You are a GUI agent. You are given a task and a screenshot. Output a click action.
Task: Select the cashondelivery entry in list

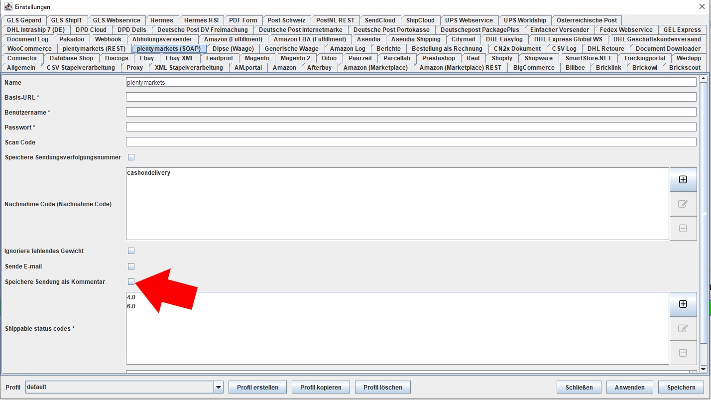pyautogui.click(x=148, y=173)
